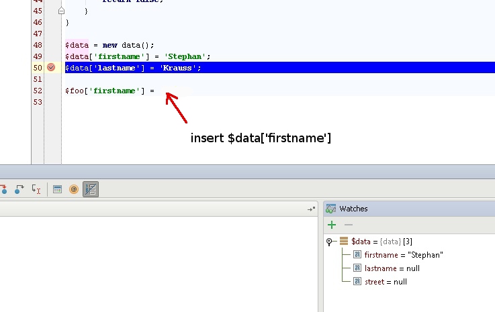
Task: Click the orange @ show addresses icon
Action: click(x=74, y=189)
